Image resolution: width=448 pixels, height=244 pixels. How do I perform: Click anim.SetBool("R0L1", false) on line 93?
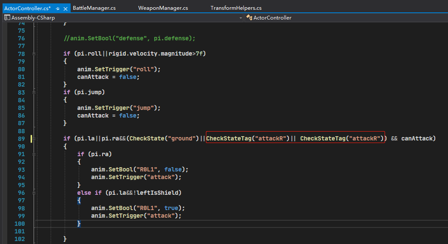click(140, 169)
